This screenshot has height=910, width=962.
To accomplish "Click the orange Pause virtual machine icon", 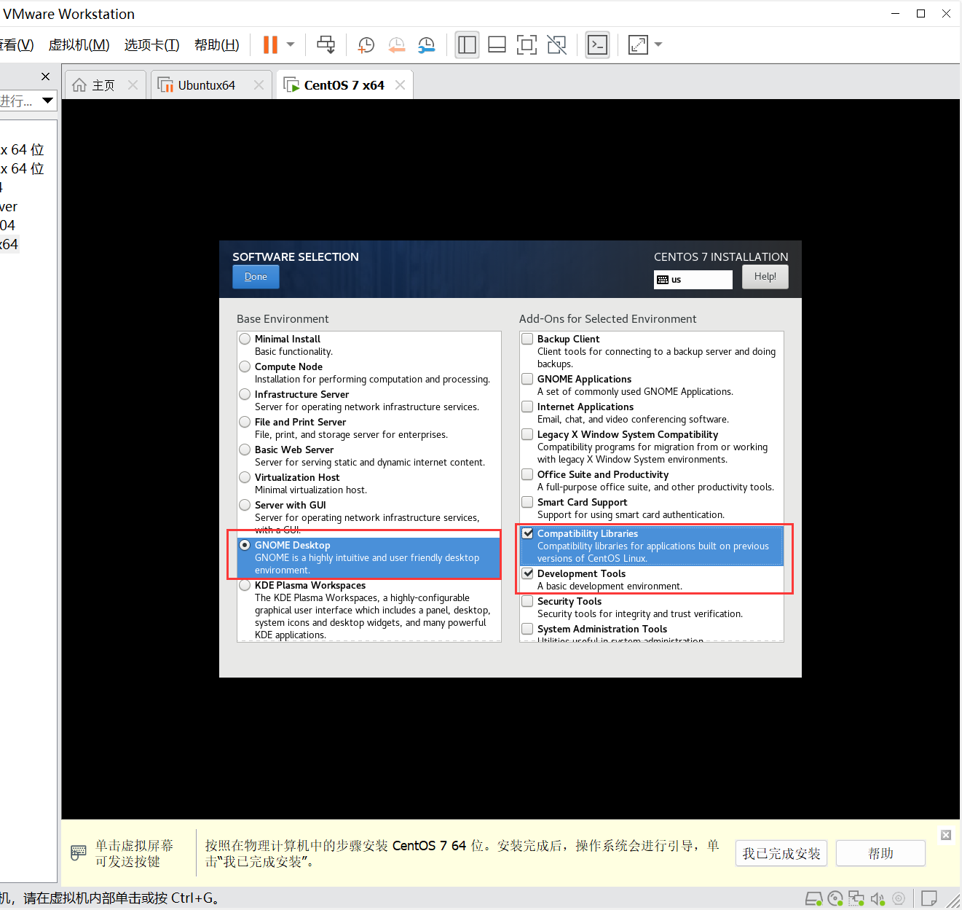I will [x=270, y=45].
